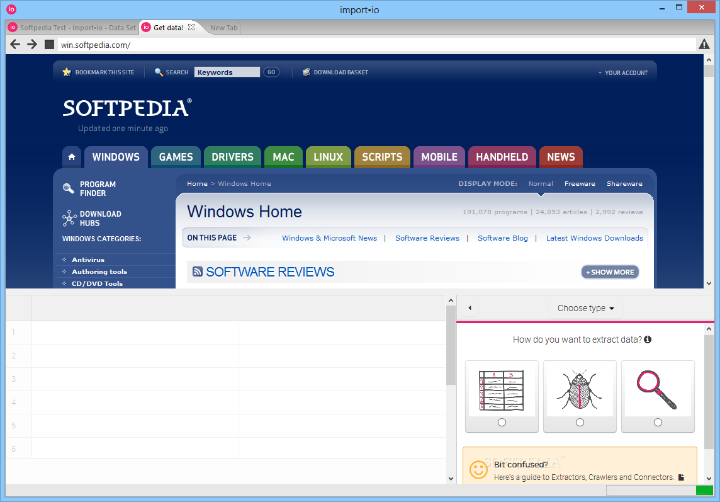Open the Antivirus category
Viewport: 720px width, 502px height.
coord(88,260)
